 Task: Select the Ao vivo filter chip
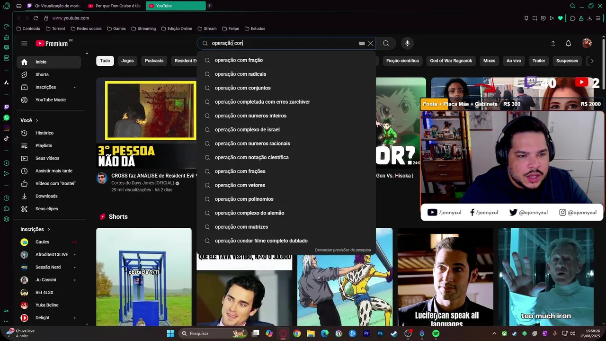(x=514, y=61)
